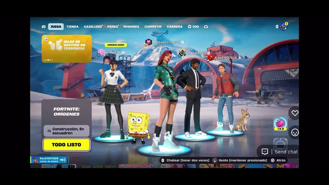Screen dimensions: 329x185
Task: Open the MISIONES tab
Action: point(131,27)
